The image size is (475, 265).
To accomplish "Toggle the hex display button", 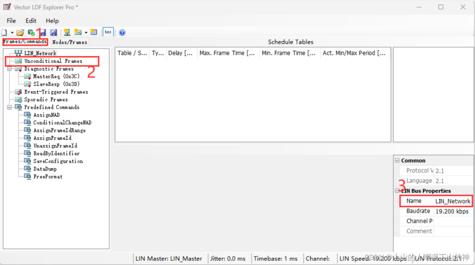I will point(108,32).
